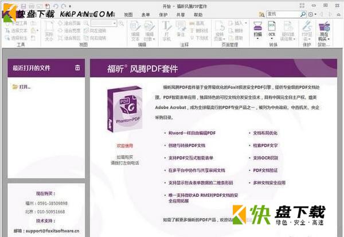Click the advanced search folder icon

261,14
